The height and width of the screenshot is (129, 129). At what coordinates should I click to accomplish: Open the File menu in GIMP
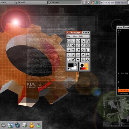tap(69, 36)
